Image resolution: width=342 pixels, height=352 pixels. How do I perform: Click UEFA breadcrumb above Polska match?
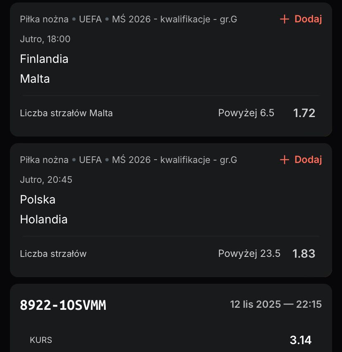coord(90,160)
